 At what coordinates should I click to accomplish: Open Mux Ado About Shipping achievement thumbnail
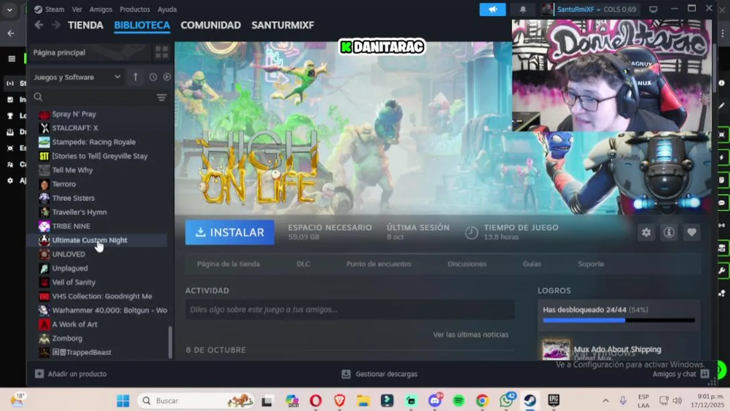click(555, 349)
